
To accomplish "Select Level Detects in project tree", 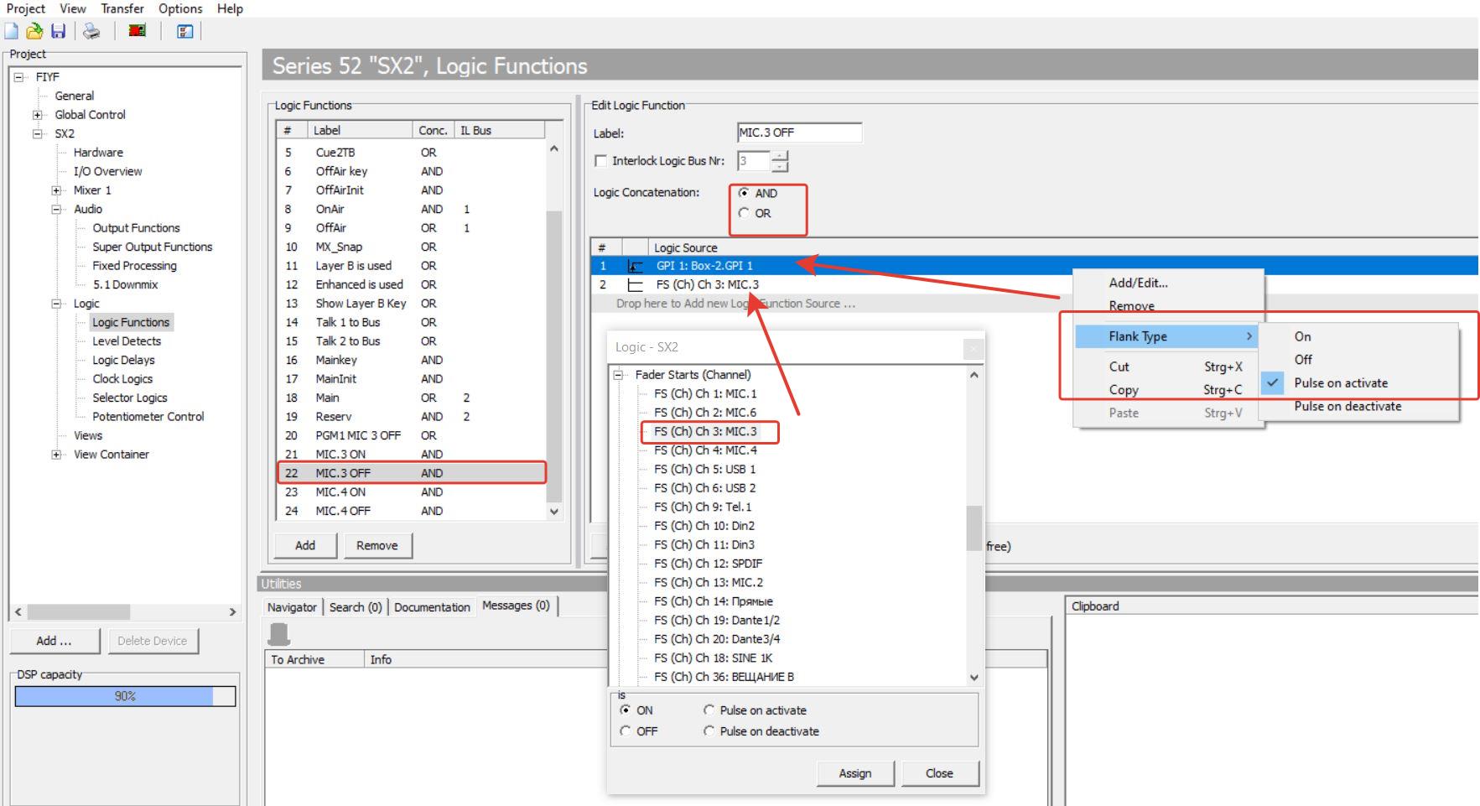I will (127, 341).
